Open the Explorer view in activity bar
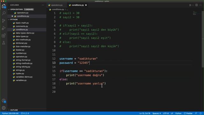The image size is (204, 115). pyautogui.click(x=4, y=6)
